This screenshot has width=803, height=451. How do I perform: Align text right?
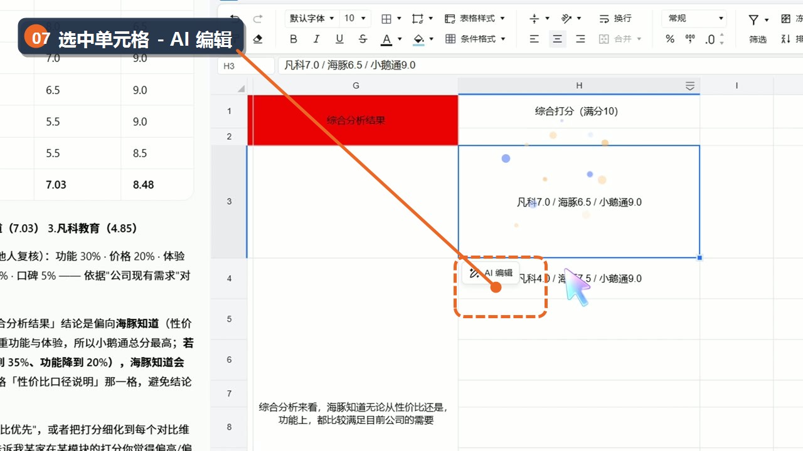[580, 39]
